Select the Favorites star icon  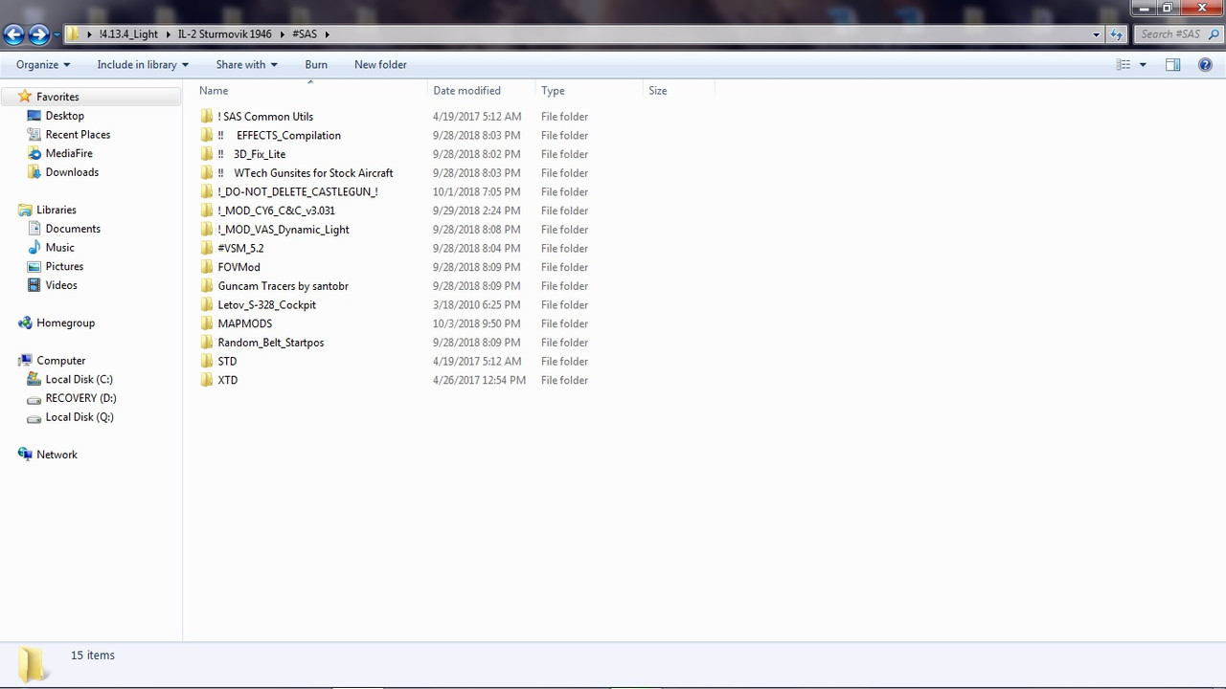(x=25, y=97)
